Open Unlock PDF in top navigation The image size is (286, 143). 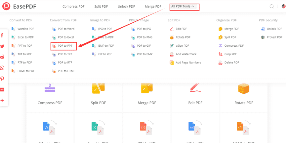pyautogui.click(x=126, y=7)
